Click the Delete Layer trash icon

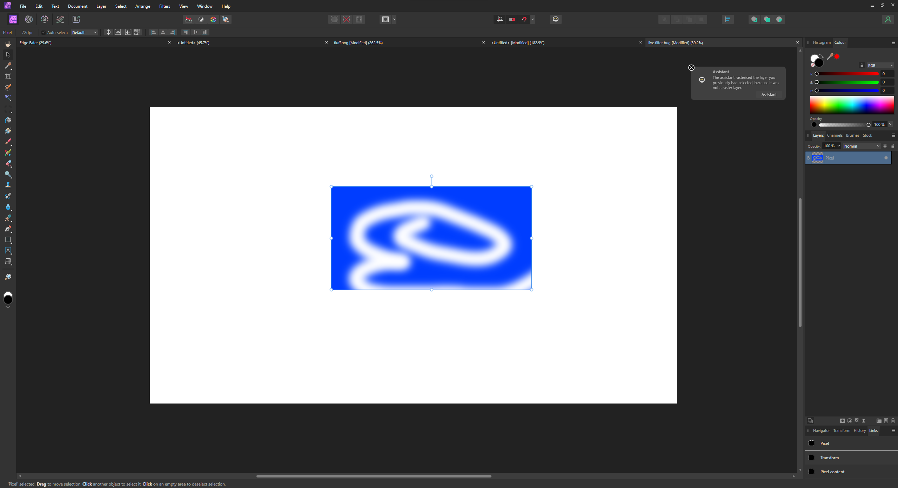(x=893, y=421)
